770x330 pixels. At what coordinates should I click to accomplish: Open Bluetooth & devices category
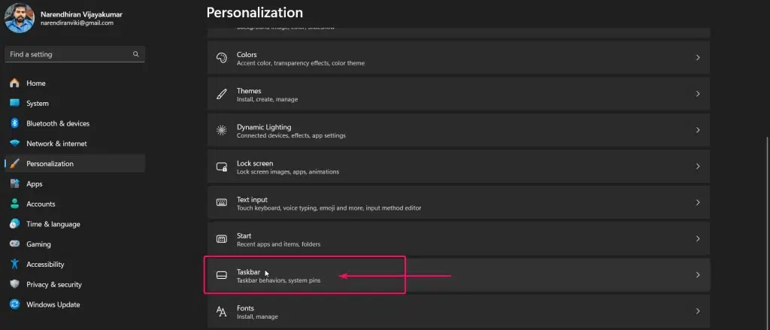pos(58,123)
